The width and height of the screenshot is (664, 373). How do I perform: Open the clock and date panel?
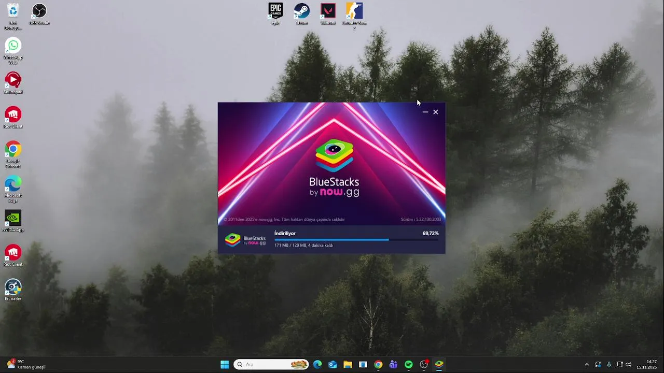pos(647,365)
